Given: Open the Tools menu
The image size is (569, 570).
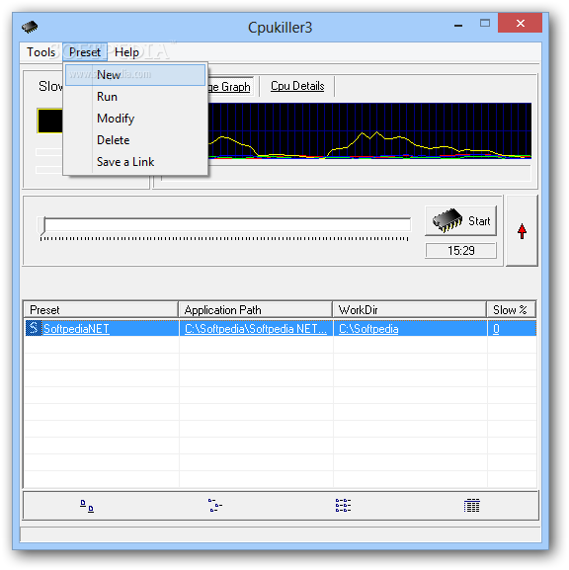Looking at the screenshot, I should click(41, 52).
